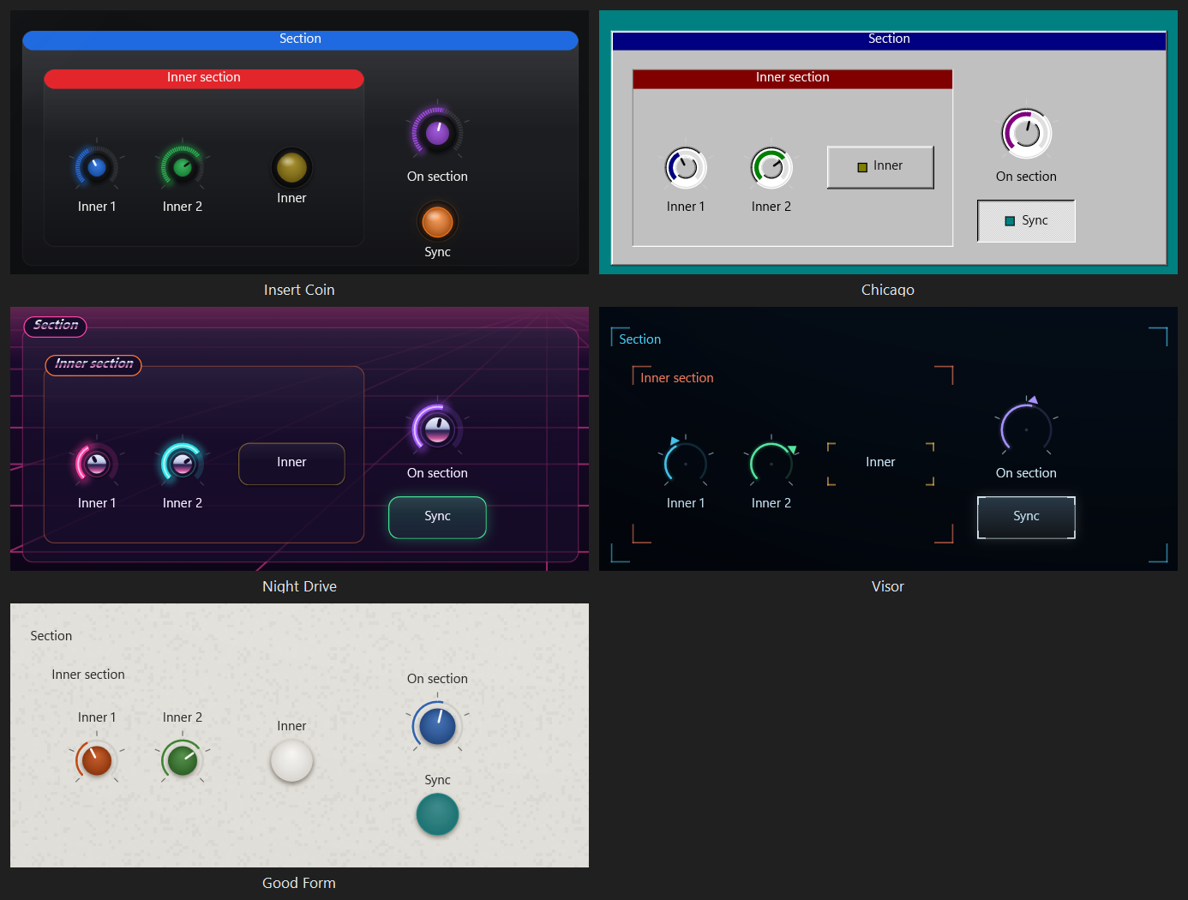Click the Inner 2 knob in Chicago theme
Image resolution: width=1188 pixels, height=900 pixels.
(x=771, y=167)
